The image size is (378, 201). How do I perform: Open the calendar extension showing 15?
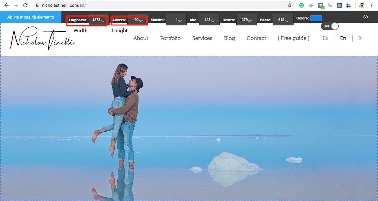(339, 5)
